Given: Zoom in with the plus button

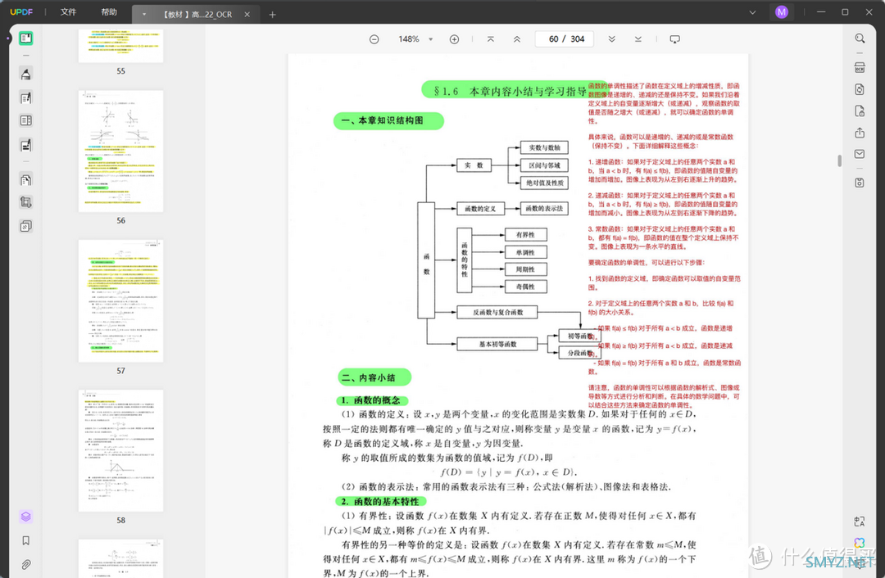Looking at the screenshot, I should click(454, 39).
